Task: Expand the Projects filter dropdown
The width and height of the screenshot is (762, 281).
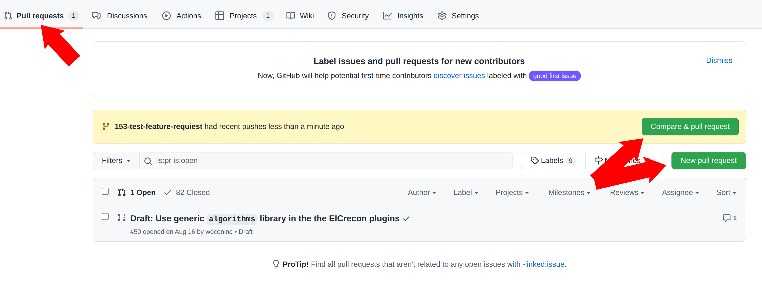Action: pyautogui.click(x=512, y=192)
